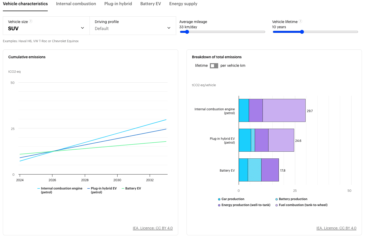
Task: Click the Vehicle size help icon
Action: (31, 21)
